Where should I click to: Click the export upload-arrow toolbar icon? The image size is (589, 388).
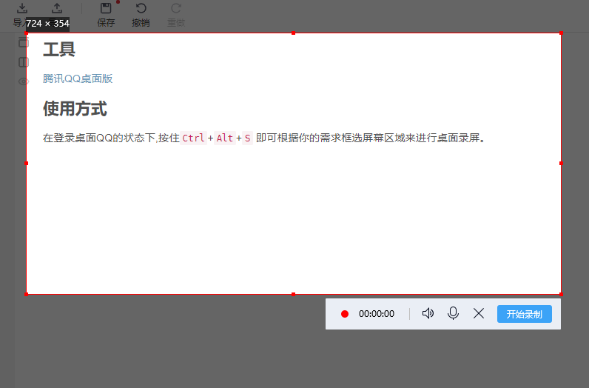click(x=57, y=8)
